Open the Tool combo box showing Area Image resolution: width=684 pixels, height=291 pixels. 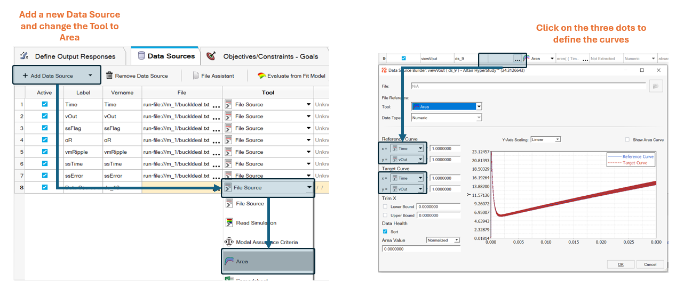point(447,106)
